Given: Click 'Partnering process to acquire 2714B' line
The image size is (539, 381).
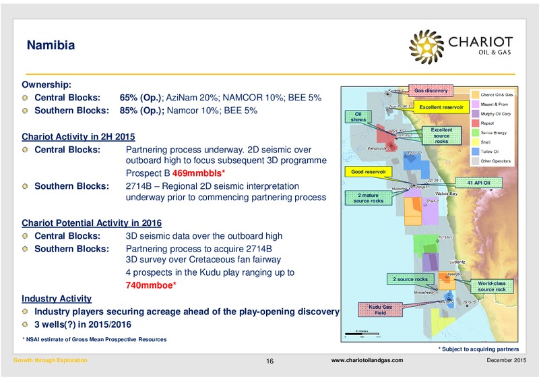Looking at the screenshot, I should [x=199, y=249].
